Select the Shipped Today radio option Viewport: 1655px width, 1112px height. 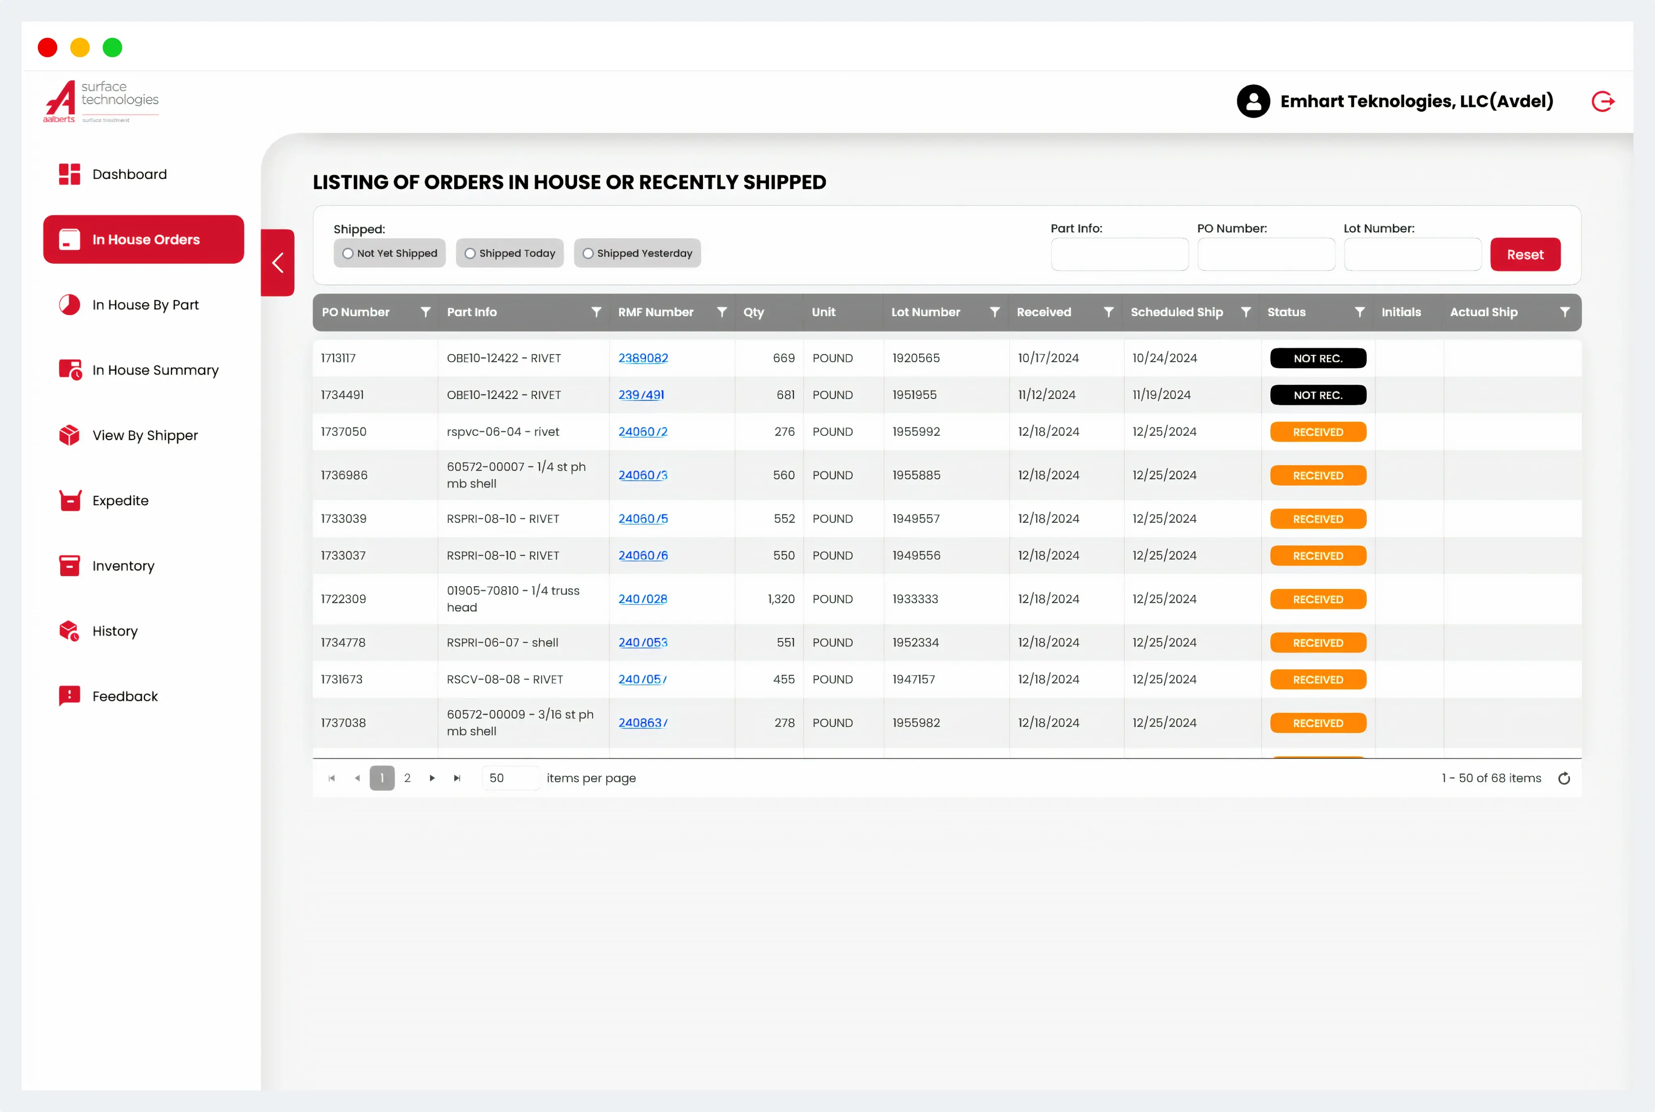coord(470,253)
